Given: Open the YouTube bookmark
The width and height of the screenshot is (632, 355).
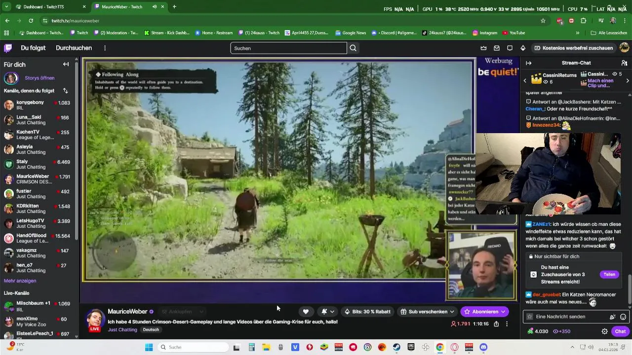Looking at the screenshot, I should tap(513, 33).
